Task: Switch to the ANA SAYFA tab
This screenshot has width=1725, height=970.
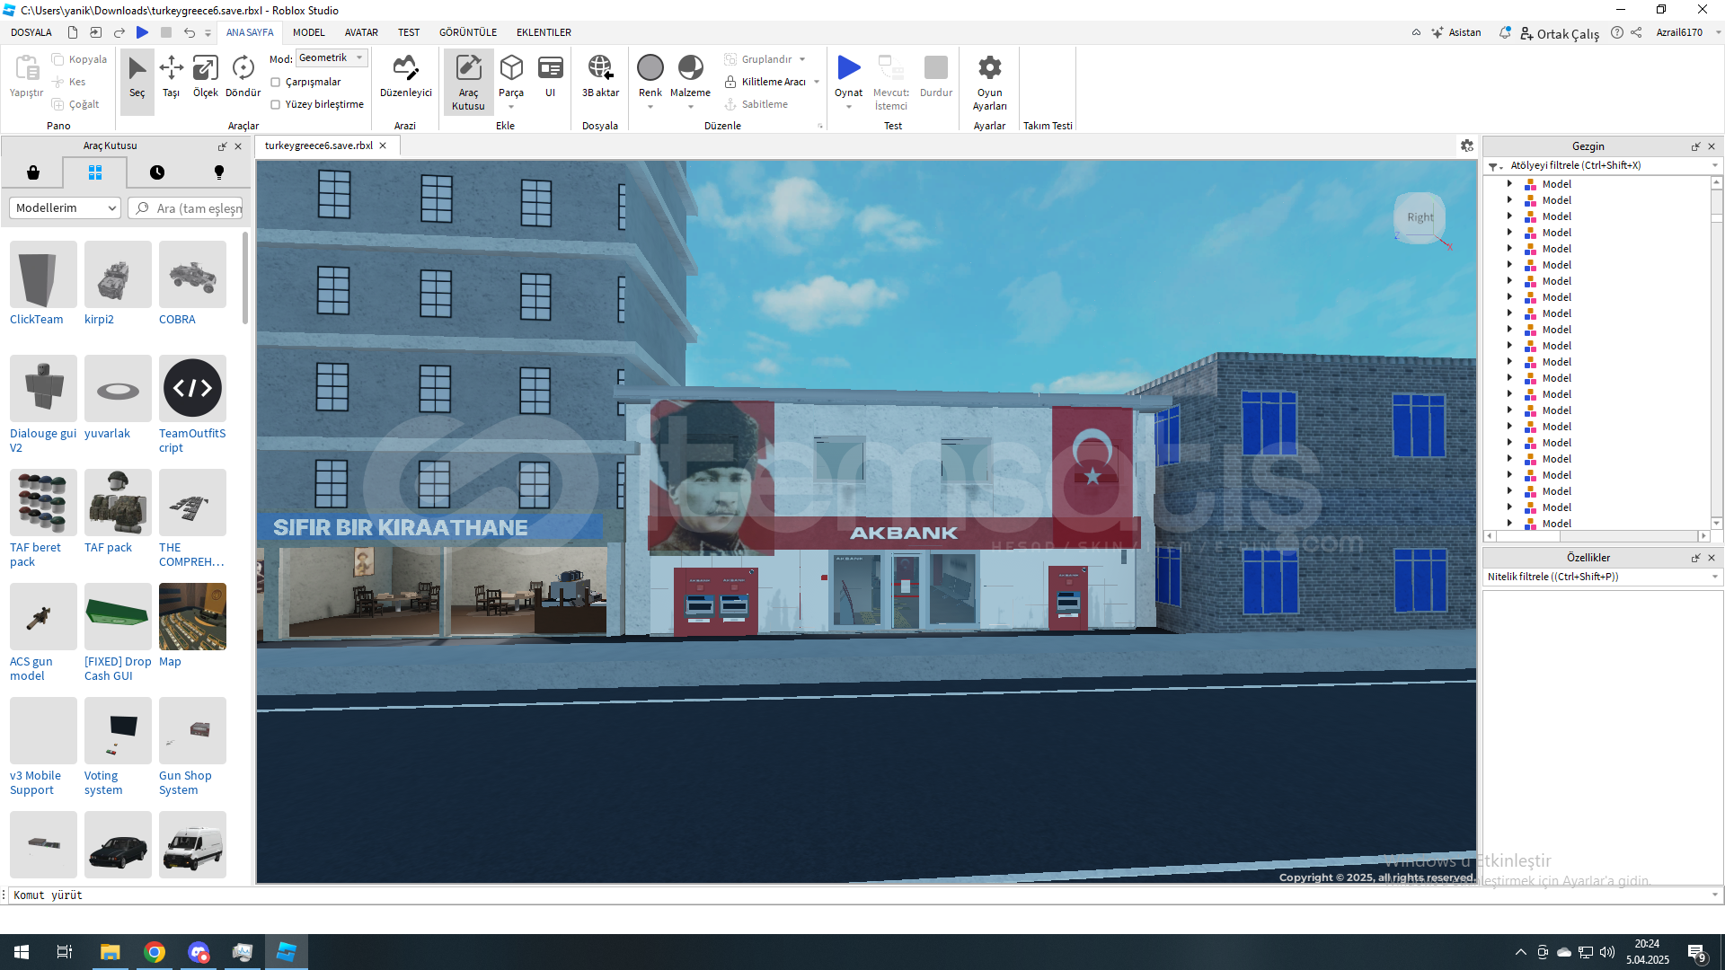Action: [250, 32]
